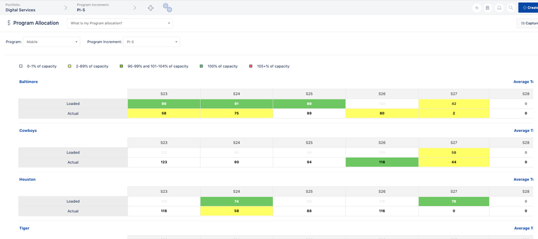The width and height of the screenshot is (538, 239).
Task: Click Baltimore Loaded S25 green cell 89
Action: tap(309, 103)
